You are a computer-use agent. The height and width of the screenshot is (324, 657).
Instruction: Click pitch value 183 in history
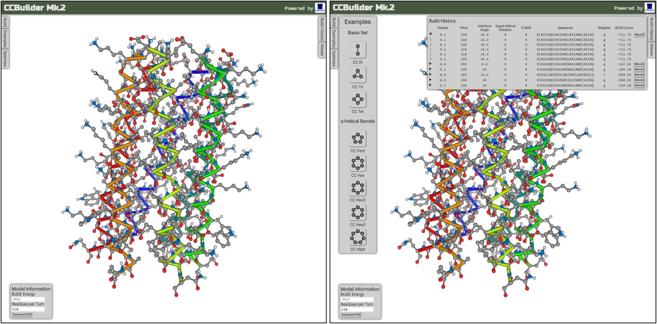[463, 75]
